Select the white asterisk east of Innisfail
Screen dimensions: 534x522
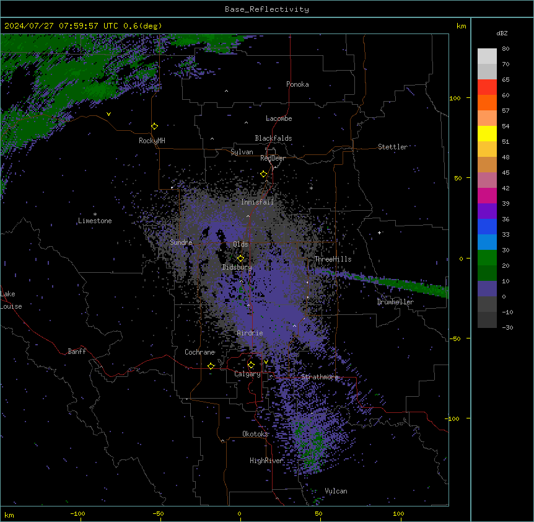311,188
